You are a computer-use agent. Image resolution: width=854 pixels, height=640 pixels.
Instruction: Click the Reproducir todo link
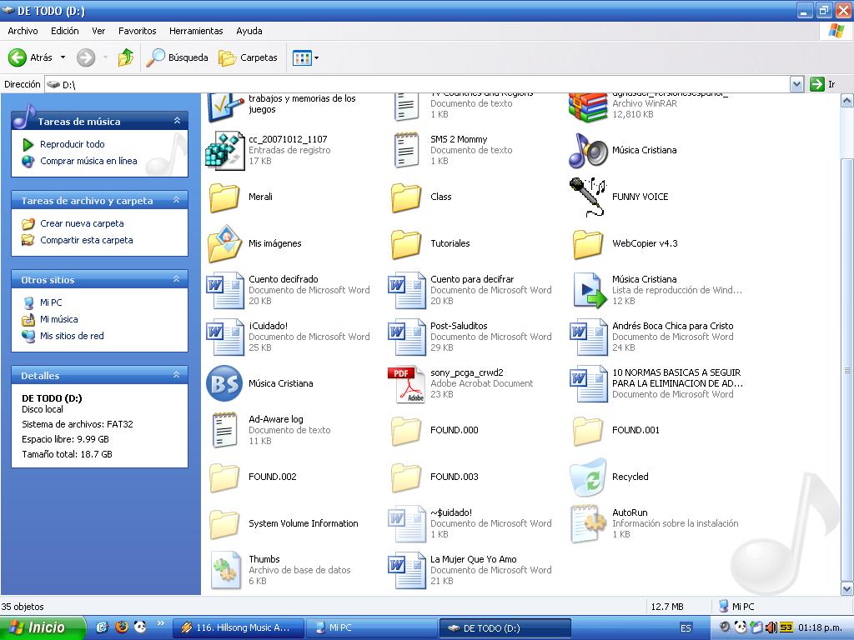click(72, 144)
